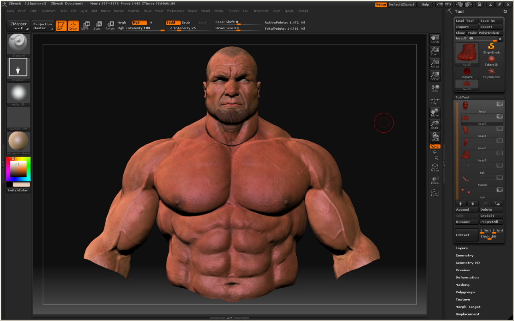Click the Append subtool button
This screenshot has width=514, height=321.
click(x=466, y=209)
